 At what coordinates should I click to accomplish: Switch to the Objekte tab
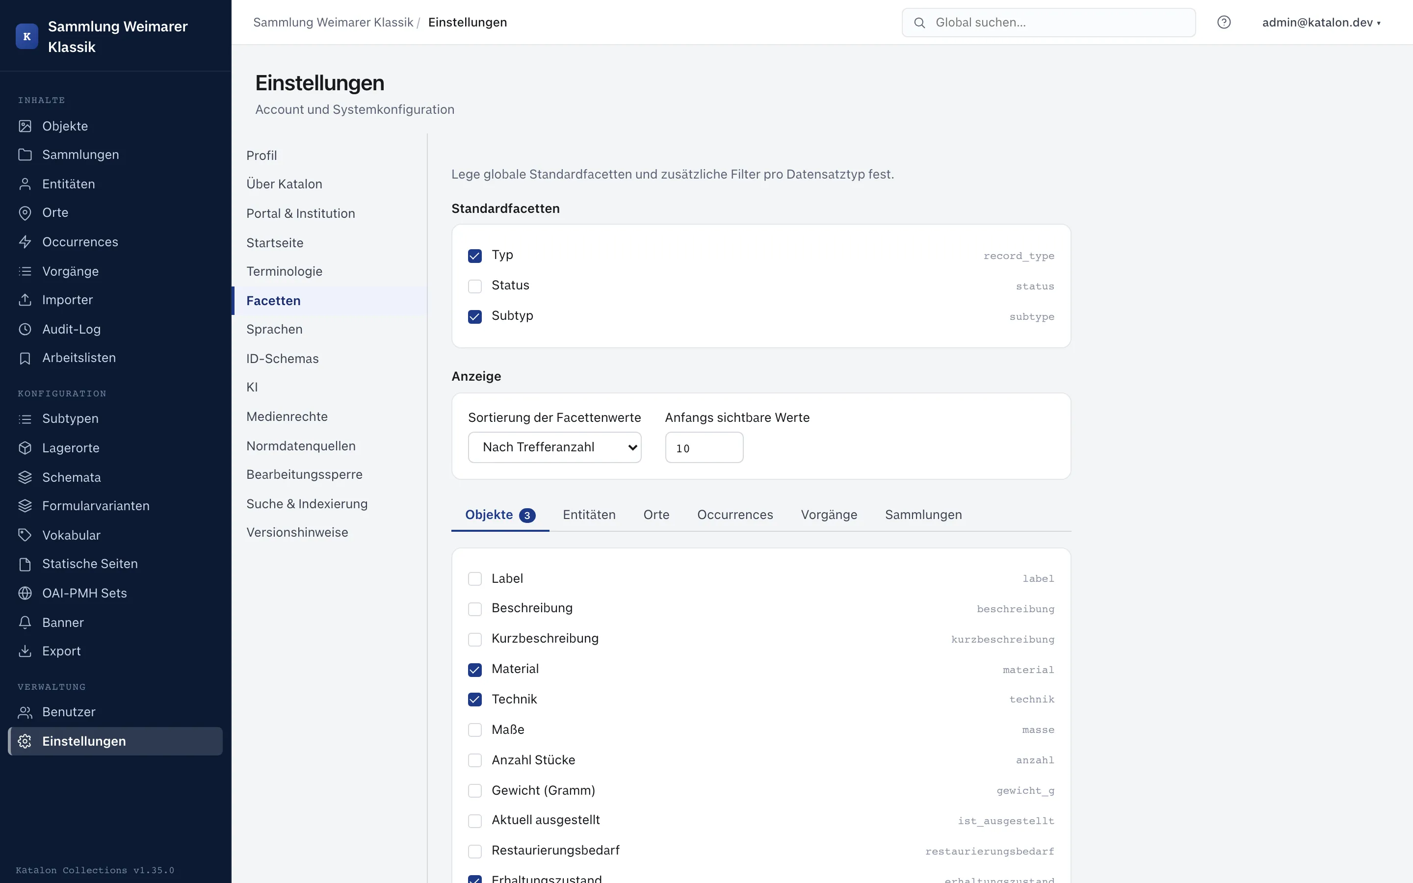500,515
